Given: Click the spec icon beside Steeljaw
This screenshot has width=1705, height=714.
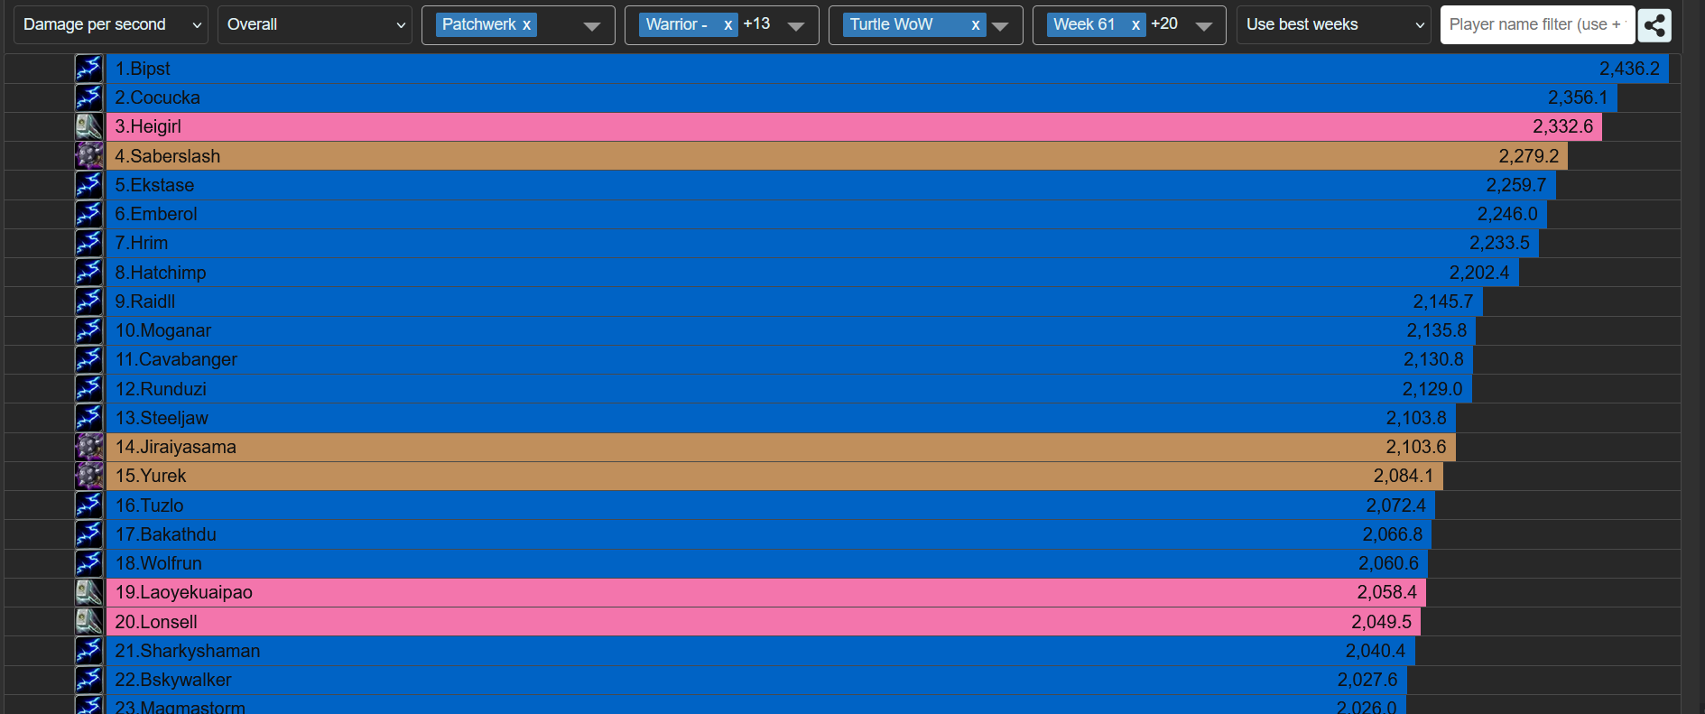Looking at the screenshot, I should pyautogui.click(x=88, y=418).
